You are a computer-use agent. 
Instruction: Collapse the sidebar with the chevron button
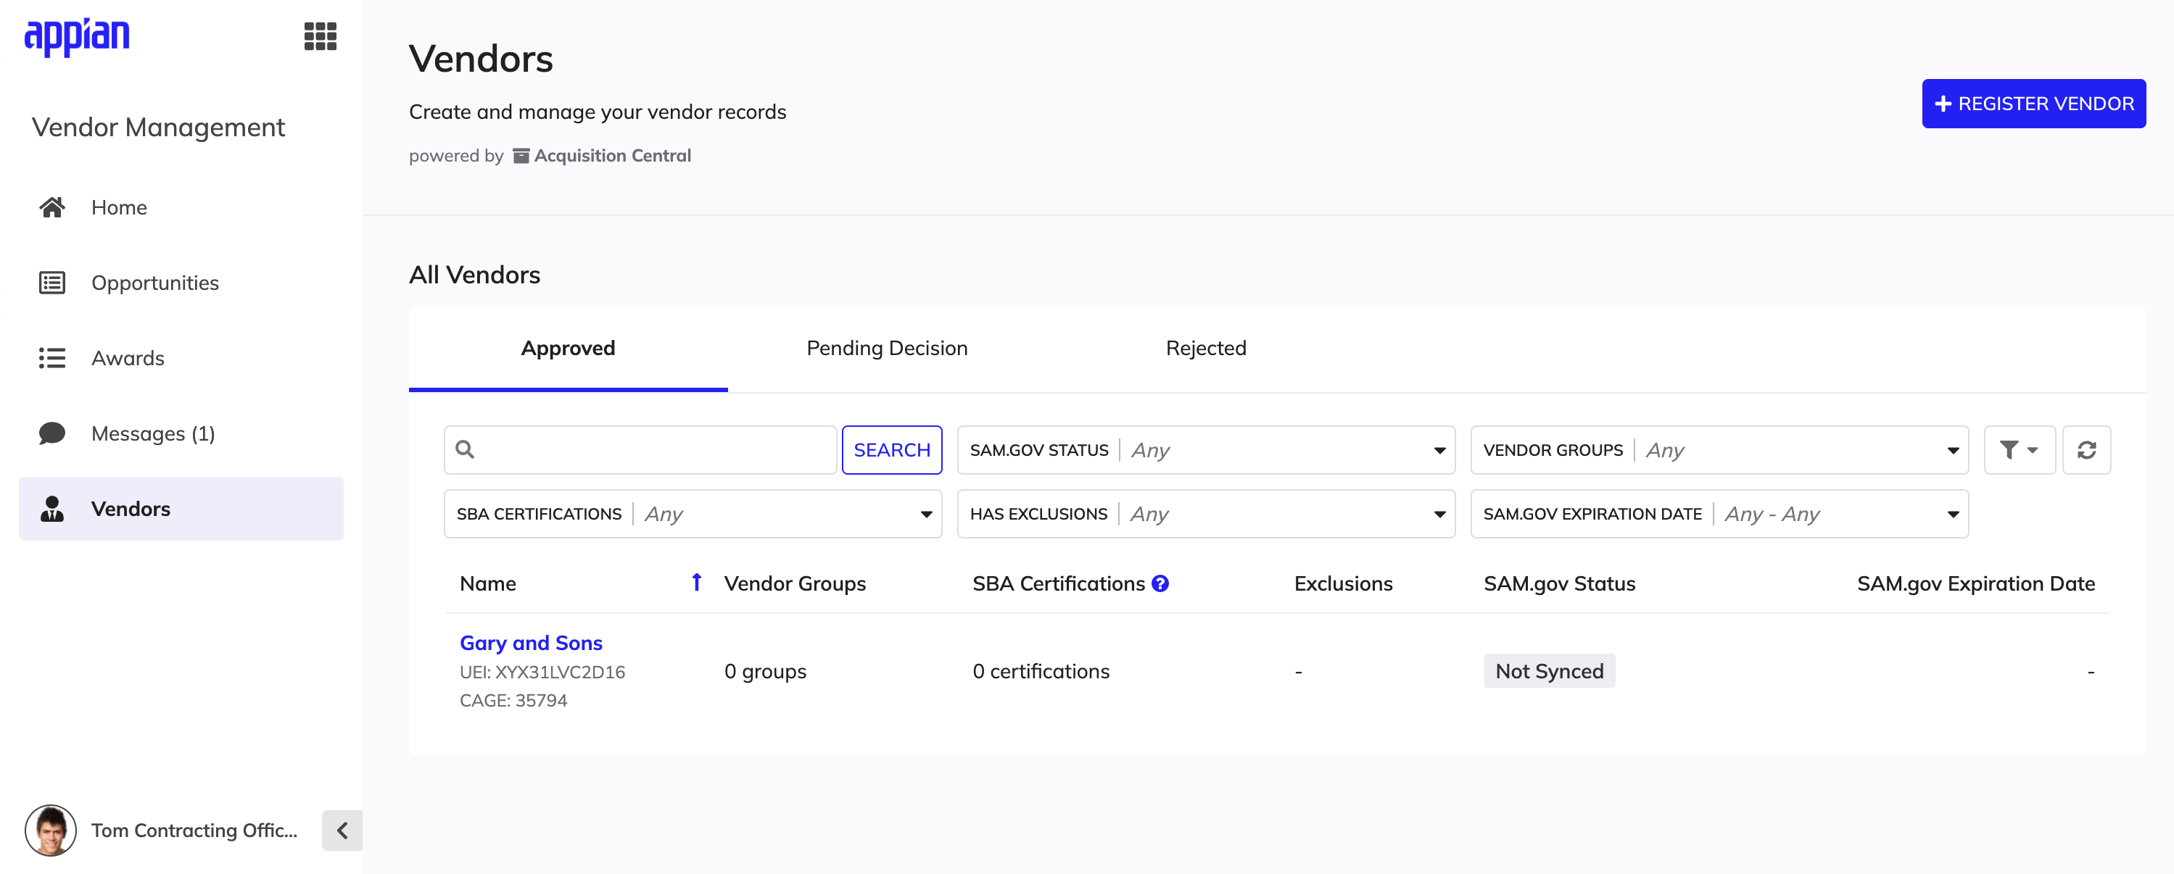click(342, 830)
